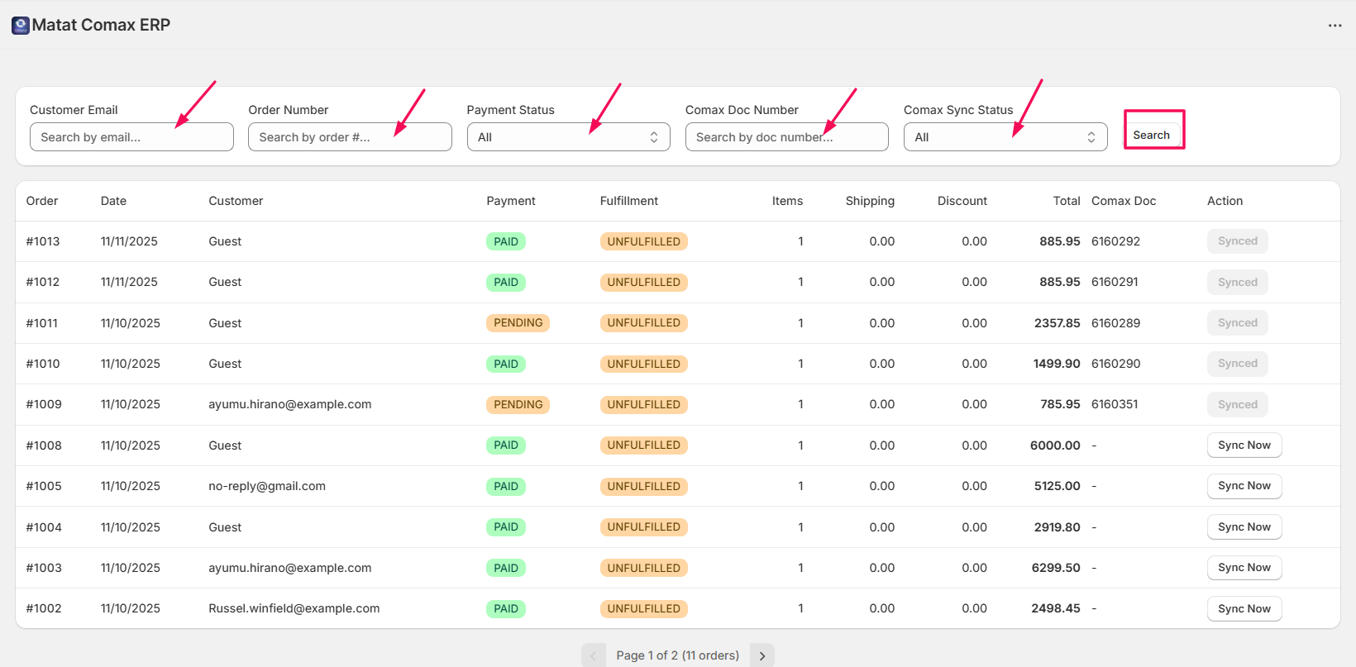Click the Matat Comax ERP app logo
1356x667 pixels.
(20, 26)
